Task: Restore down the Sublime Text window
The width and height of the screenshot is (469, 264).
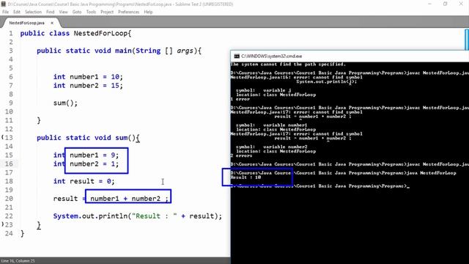Action: pos(445,4)
